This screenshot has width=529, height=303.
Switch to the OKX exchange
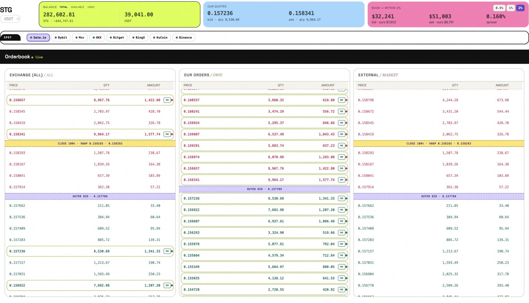[x=97, y=38]
